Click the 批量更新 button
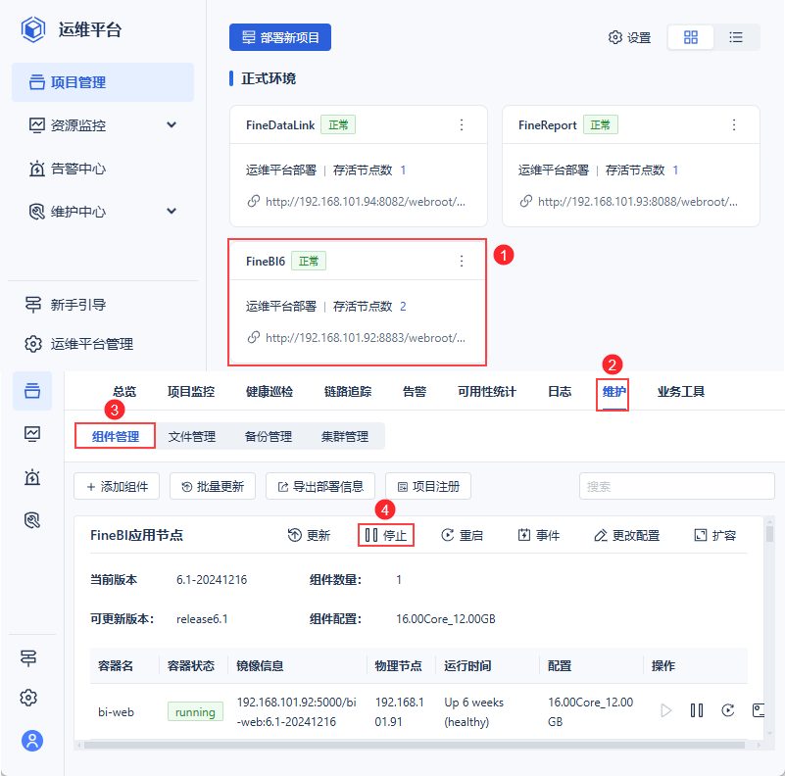This screenshot has height=776, width=785. [213, 486]
